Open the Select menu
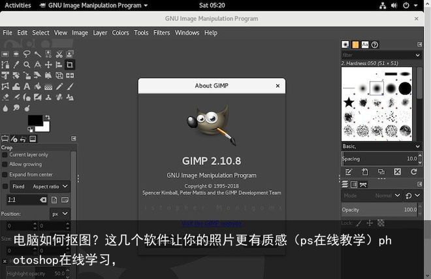 point(40,33)
